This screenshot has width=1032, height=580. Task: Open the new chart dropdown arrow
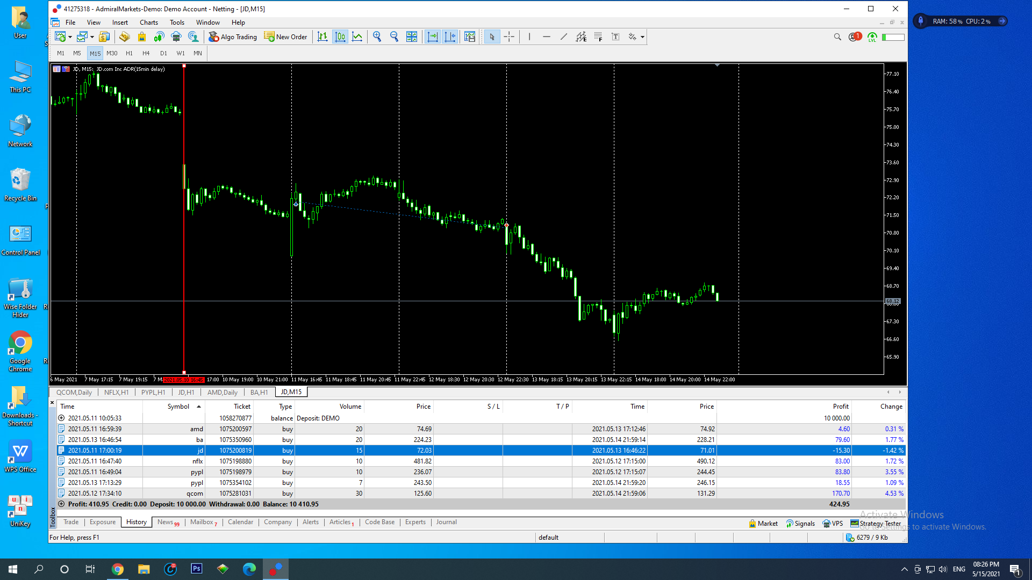pos(70,37)
